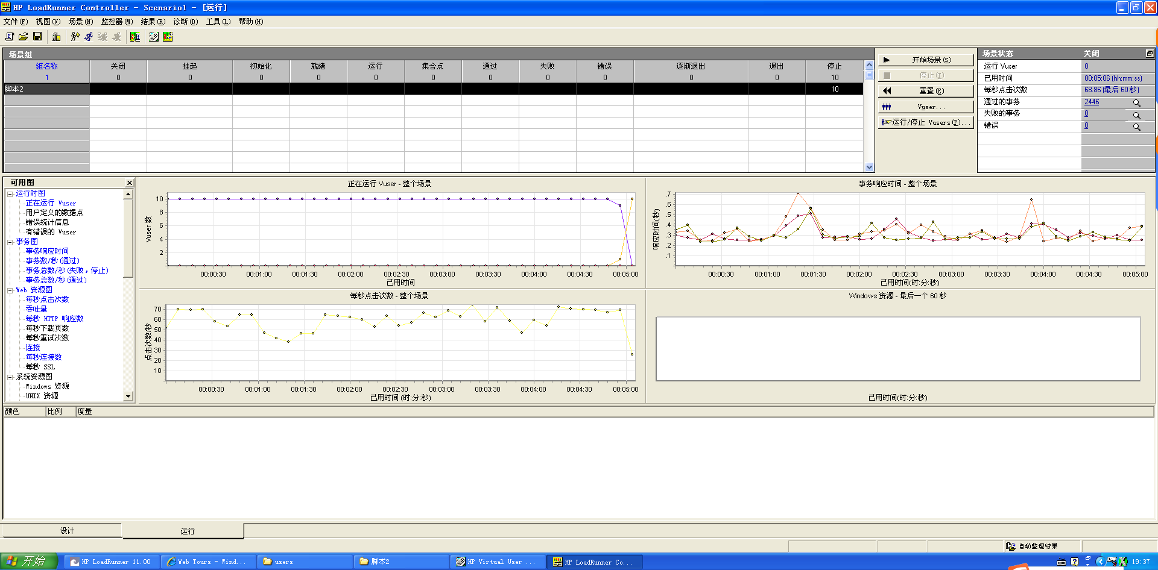Collapse the 运行时图 tree node

(x=10, y=194)
